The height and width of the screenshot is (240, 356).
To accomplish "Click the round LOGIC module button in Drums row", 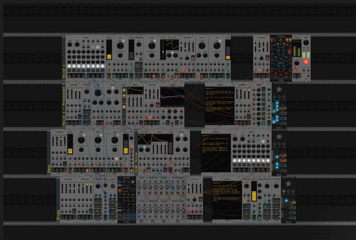I will click(x=113, y=186).
